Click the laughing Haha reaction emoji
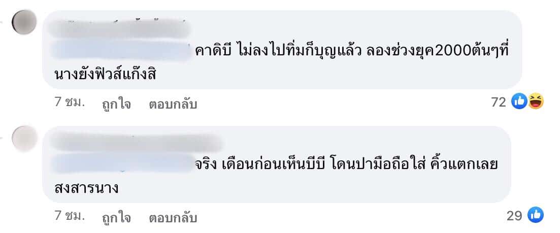The width and height of the screenshot is (560, 233). [535, 102]
